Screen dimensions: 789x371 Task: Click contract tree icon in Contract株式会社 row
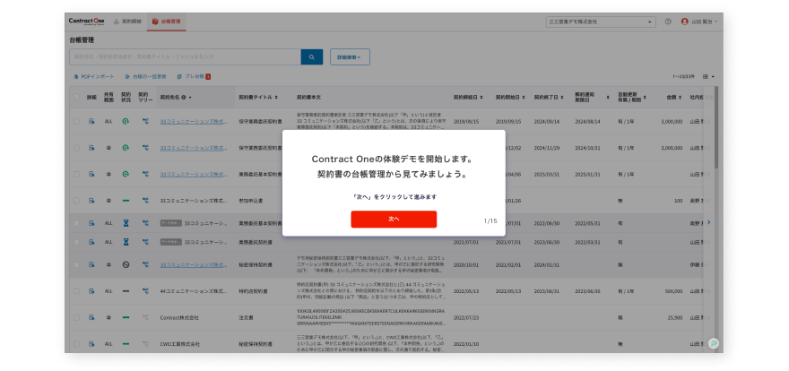[x=145, y=318]
